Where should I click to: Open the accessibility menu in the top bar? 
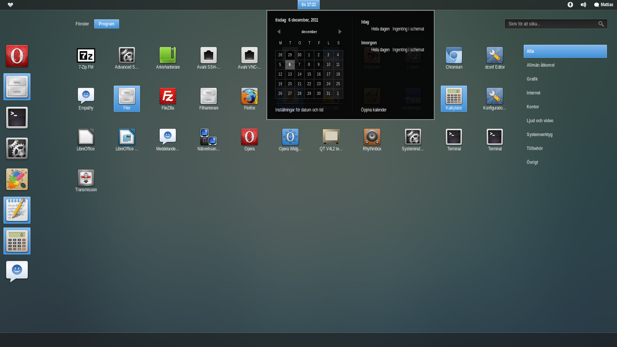click(570, 5)
